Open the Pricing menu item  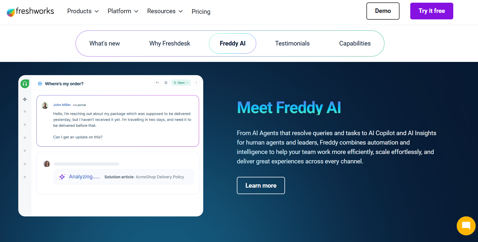coord(201,12)
